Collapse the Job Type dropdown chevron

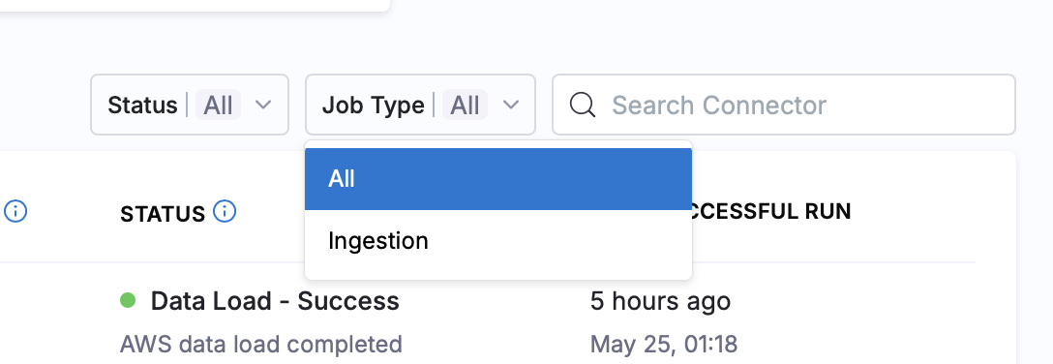511,105
